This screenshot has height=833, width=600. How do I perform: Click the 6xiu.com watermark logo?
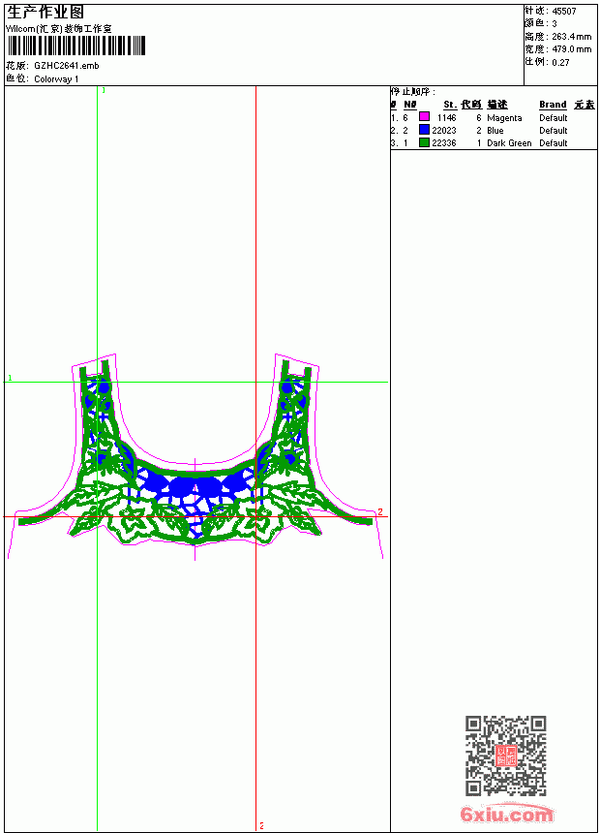(506, 814)
